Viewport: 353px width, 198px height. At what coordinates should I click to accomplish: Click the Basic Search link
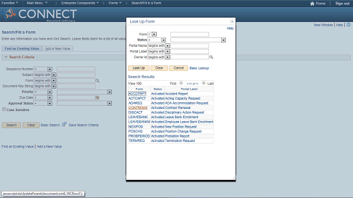(x=50, y=125)
